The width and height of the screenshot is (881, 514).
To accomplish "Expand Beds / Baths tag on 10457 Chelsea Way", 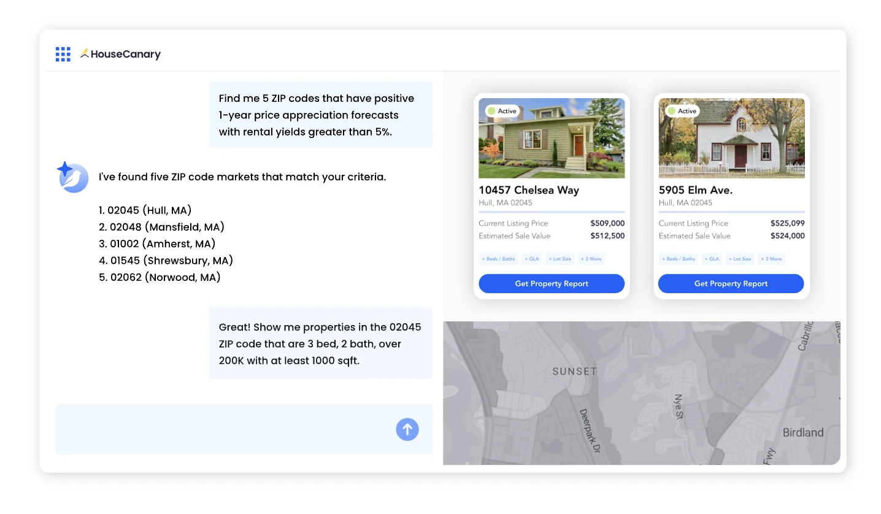I will (499, 259).
